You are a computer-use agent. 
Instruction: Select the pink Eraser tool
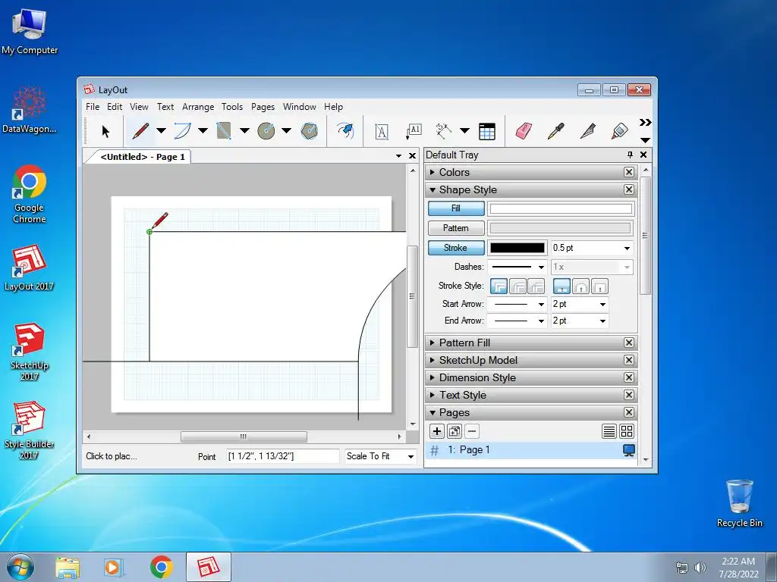(x=524, y=131)
